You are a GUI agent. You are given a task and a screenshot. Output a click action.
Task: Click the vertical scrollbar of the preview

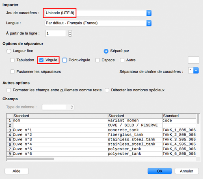pos(198,119)
